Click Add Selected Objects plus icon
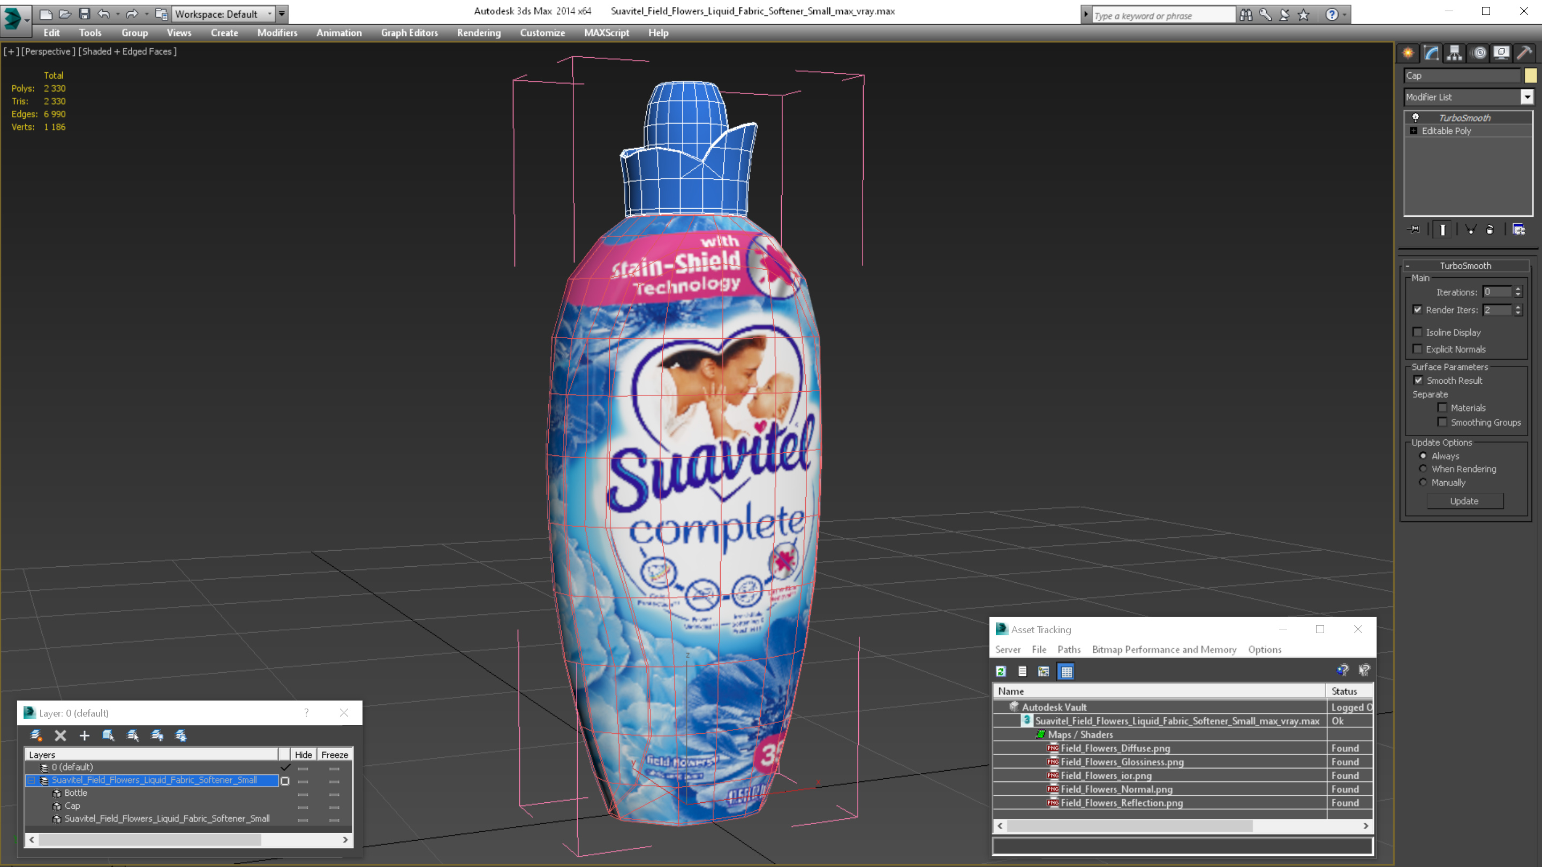This screenshot has height=867, width=1542. point(85,735)
